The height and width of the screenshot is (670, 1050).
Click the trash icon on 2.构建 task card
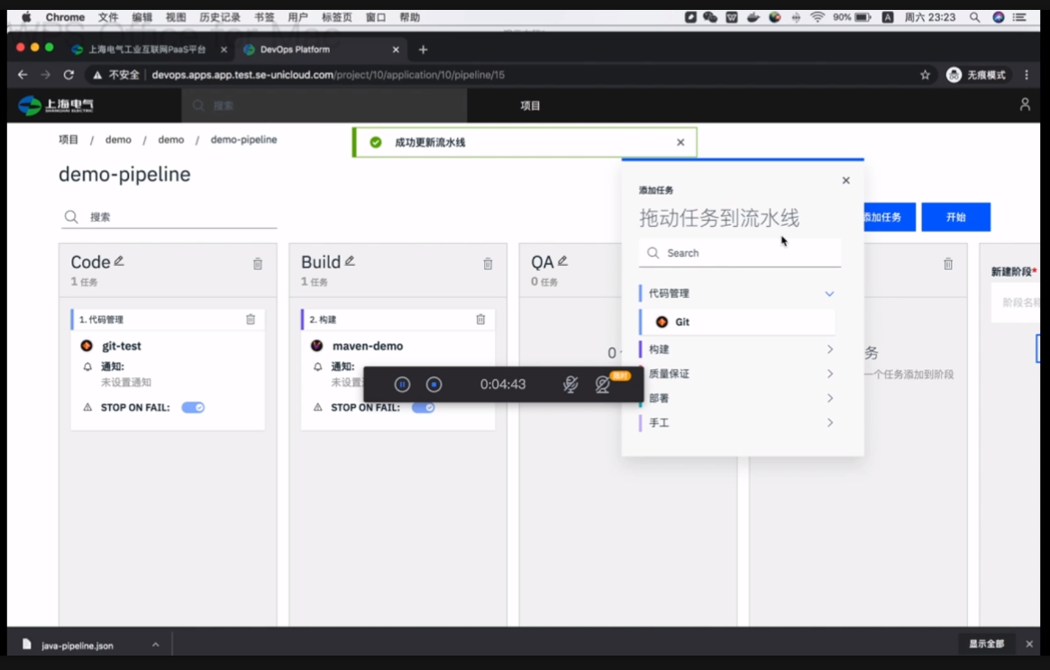[479, 320]
